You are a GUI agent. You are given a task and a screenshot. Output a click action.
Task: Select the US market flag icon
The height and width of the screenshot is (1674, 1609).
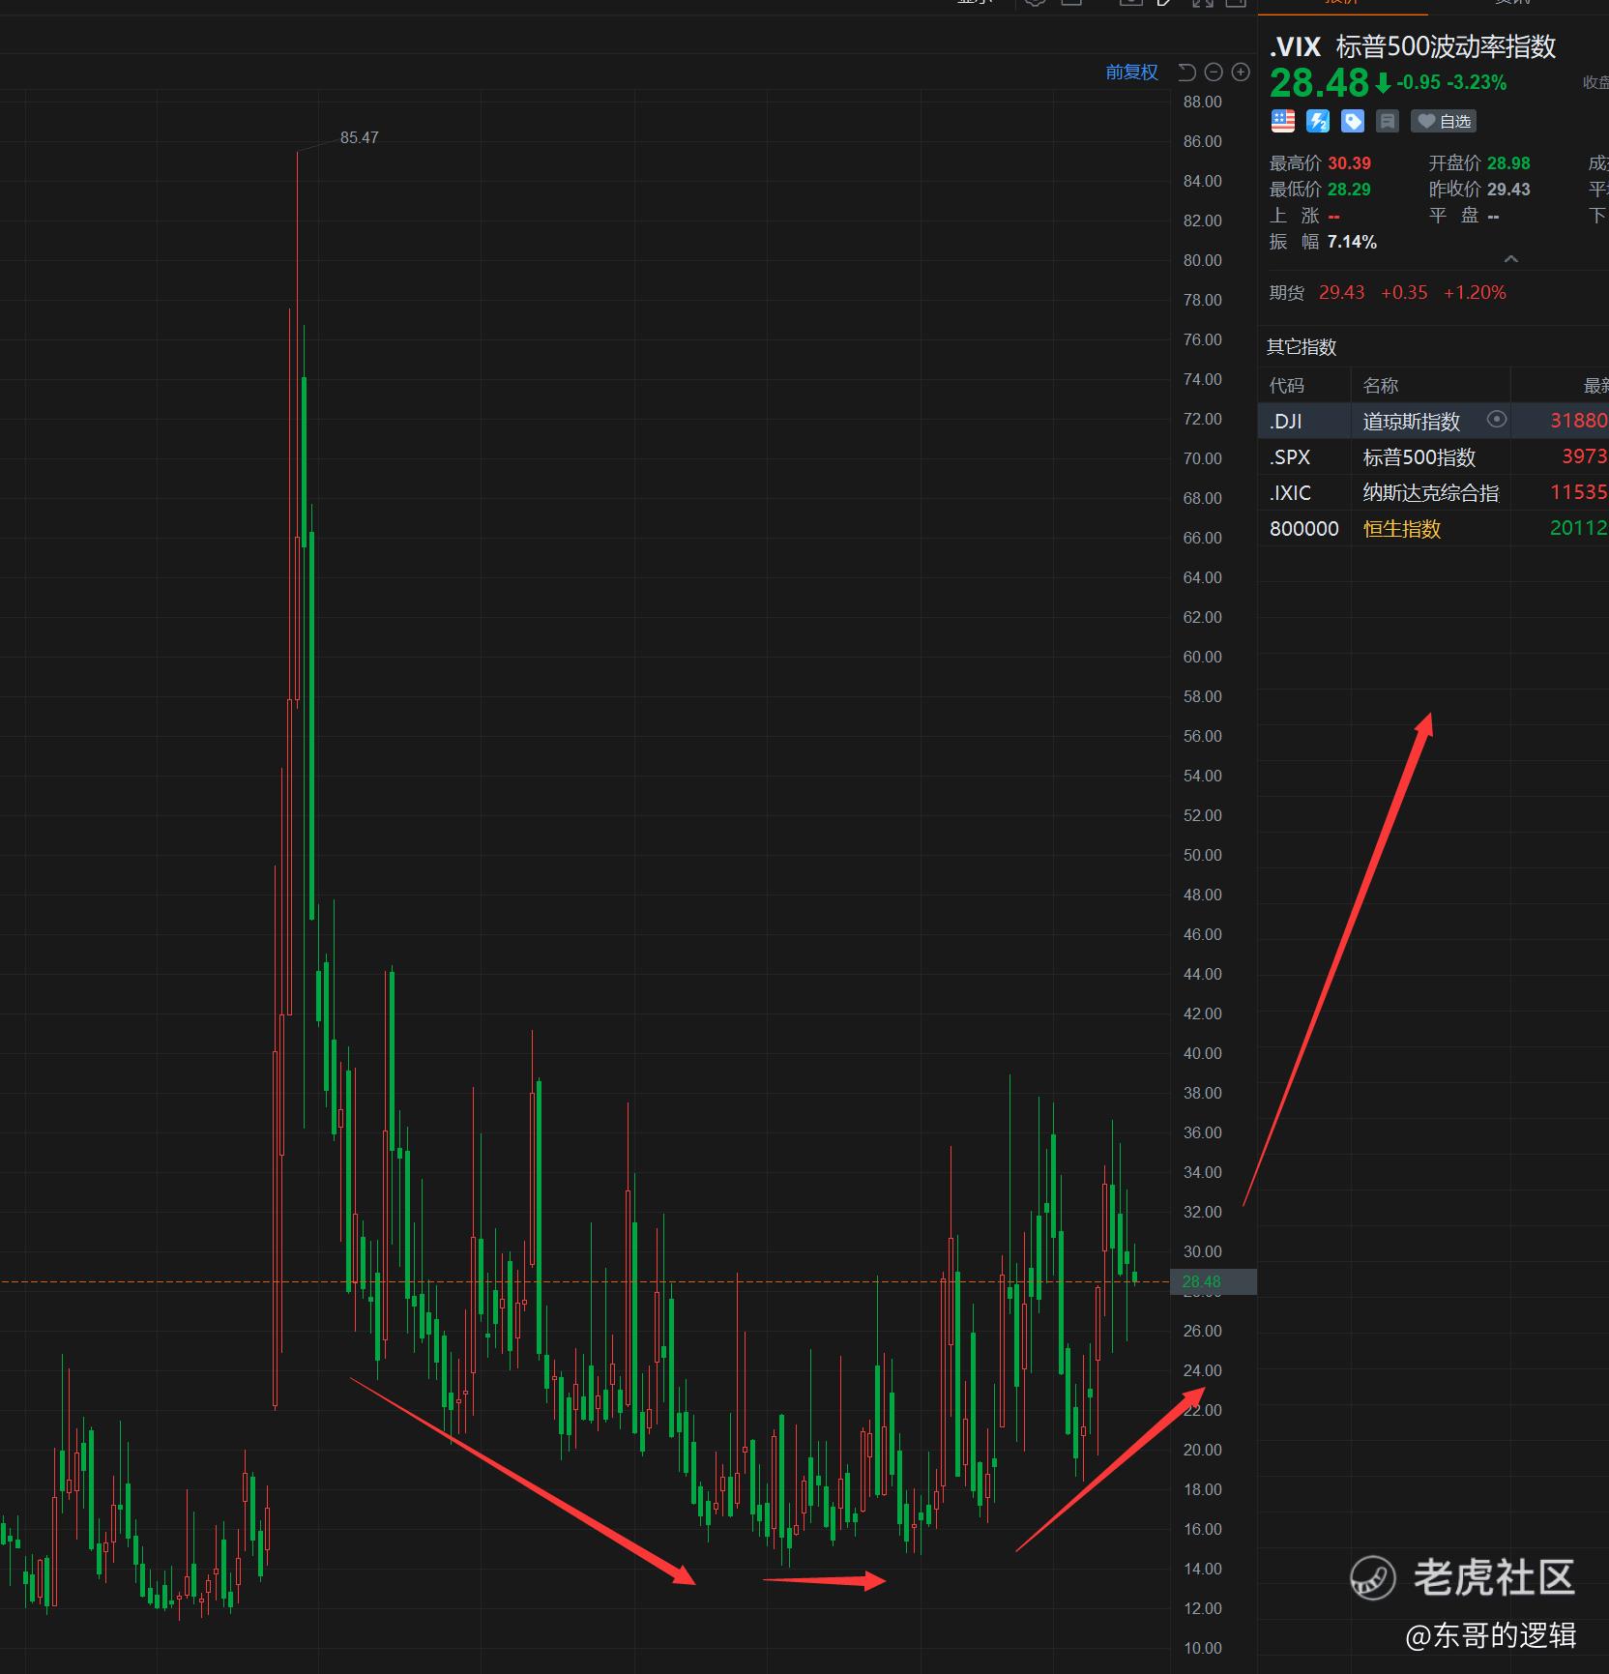coord(1282,121)
